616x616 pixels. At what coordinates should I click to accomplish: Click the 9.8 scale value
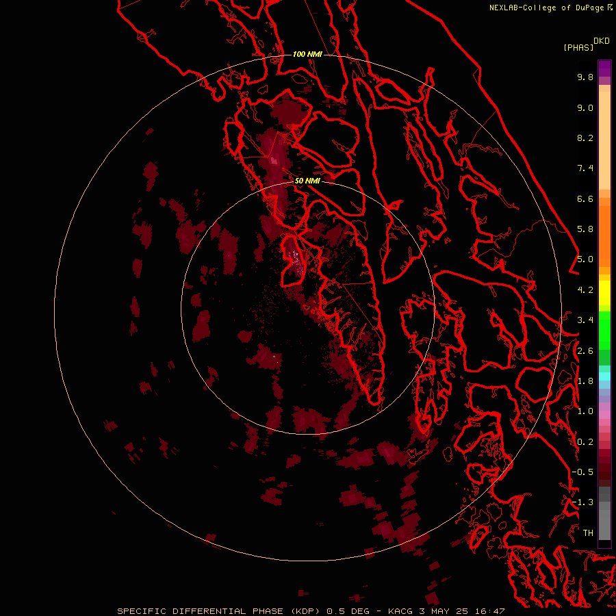[585, 77]
